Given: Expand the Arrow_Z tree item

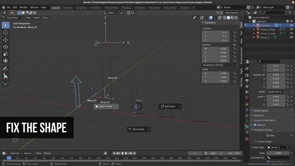Looking at the screenshot, I should (x=254, y=37).
